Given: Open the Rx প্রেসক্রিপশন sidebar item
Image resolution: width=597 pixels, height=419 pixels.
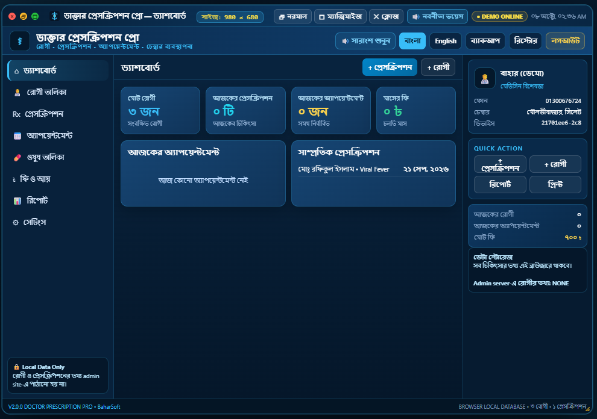Looking at the screenshot, I should (58, 114).
